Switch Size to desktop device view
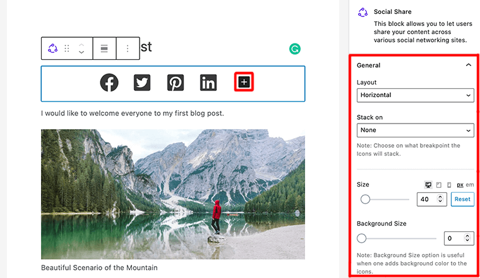The height and width of the screenshot is (278, 480). (x=429, y=185)
